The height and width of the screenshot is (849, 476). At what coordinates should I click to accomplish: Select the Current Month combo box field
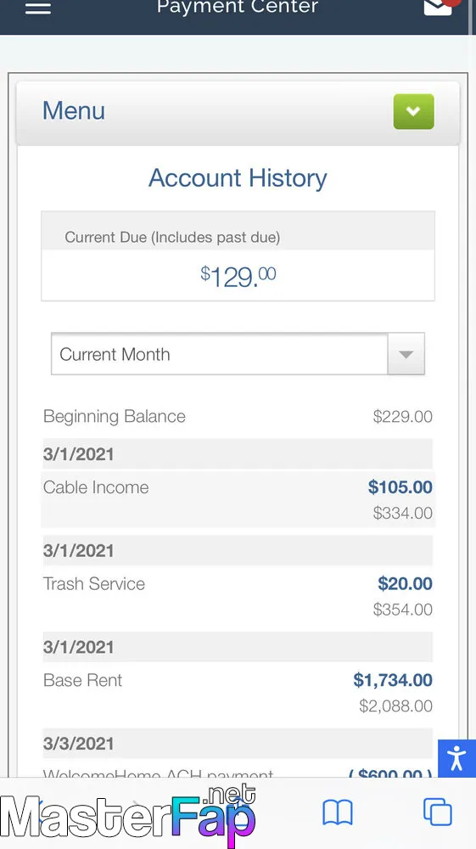pyautogui.click(x=238, y=354)
